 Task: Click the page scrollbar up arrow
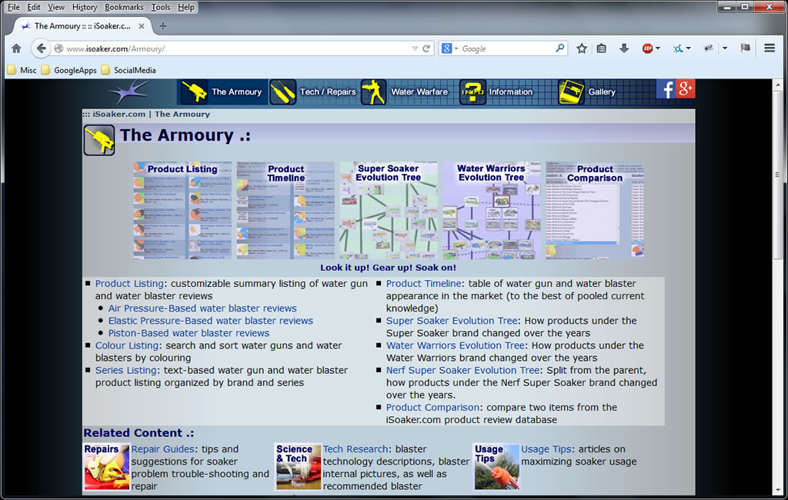tap(778, 85)
